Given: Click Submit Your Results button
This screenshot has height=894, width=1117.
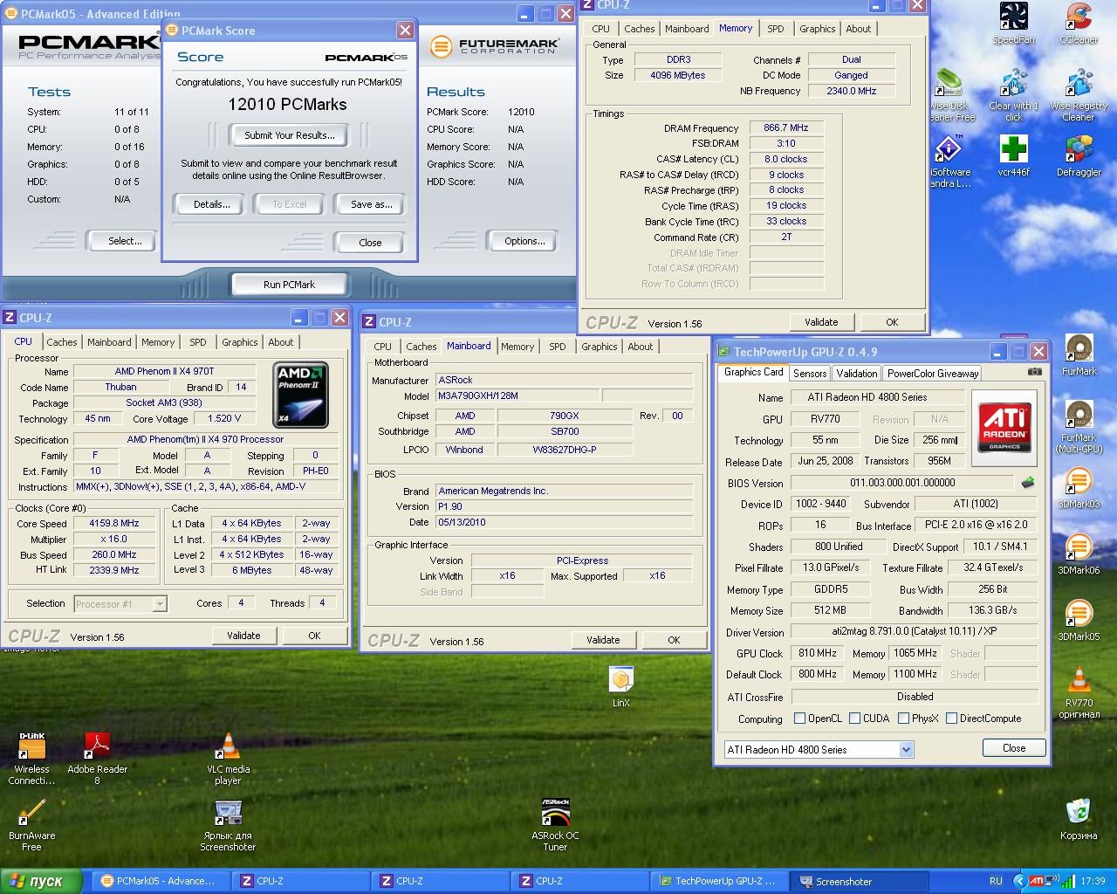Looking at the screenshot, I should [289, 135].
